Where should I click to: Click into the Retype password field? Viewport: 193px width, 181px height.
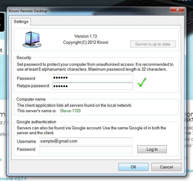click(92, 86)
